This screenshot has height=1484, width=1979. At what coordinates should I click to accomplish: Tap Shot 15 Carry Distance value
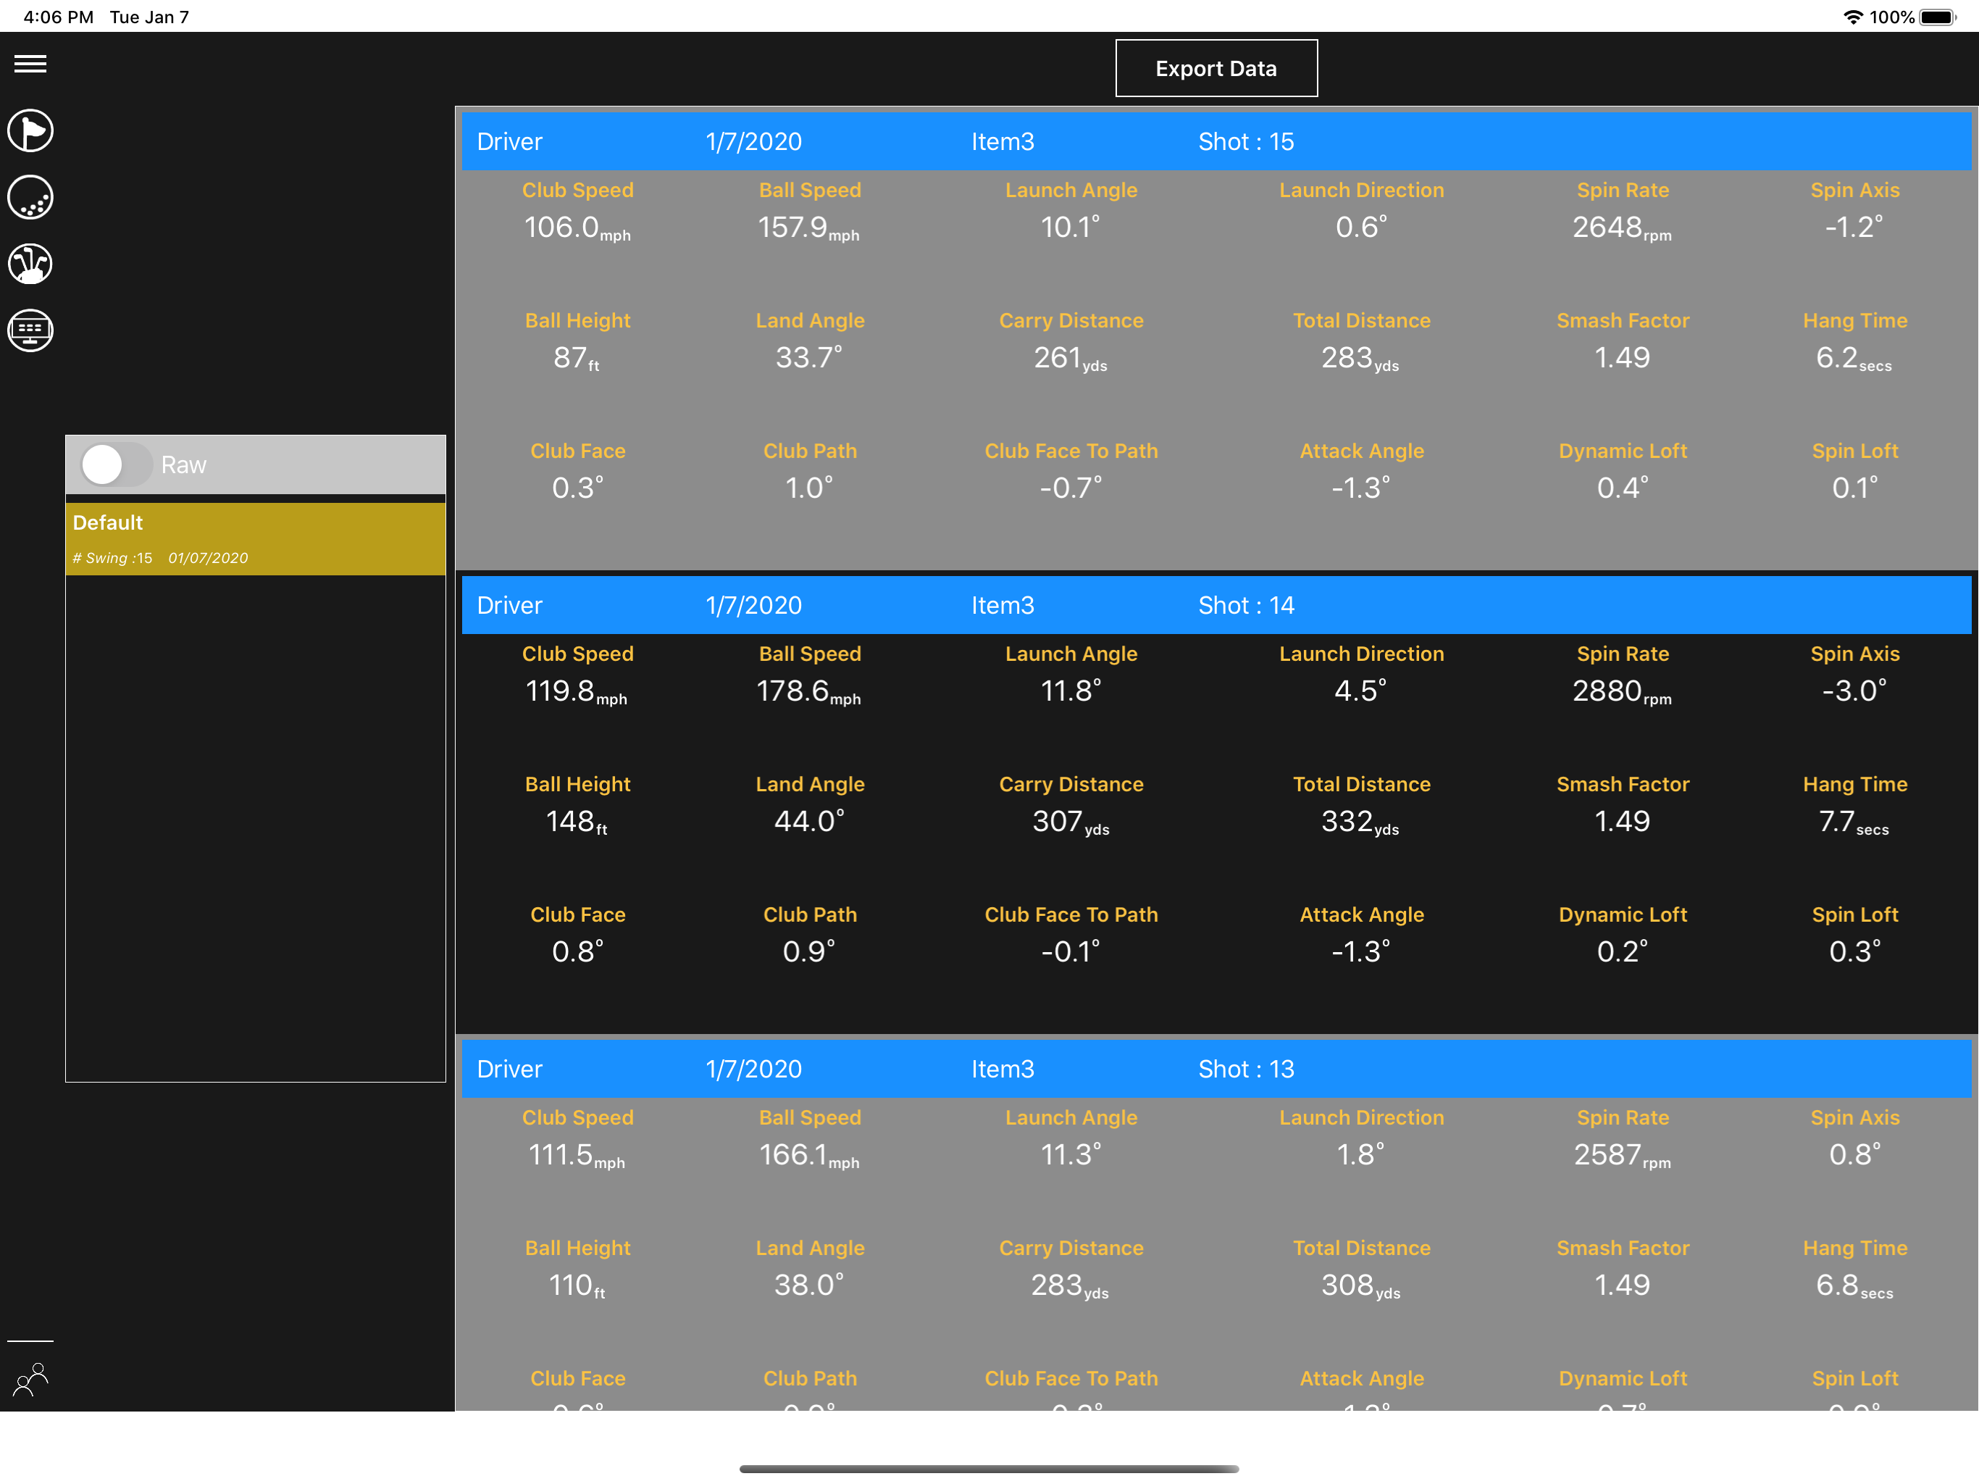[x=1070, y=358]
